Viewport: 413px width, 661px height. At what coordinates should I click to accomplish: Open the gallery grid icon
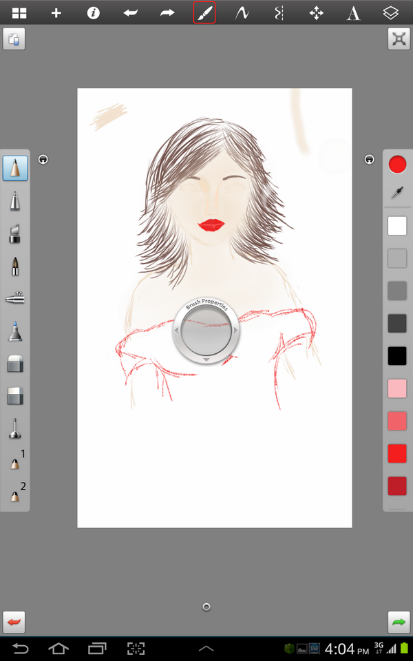click(x=19, y=13)
